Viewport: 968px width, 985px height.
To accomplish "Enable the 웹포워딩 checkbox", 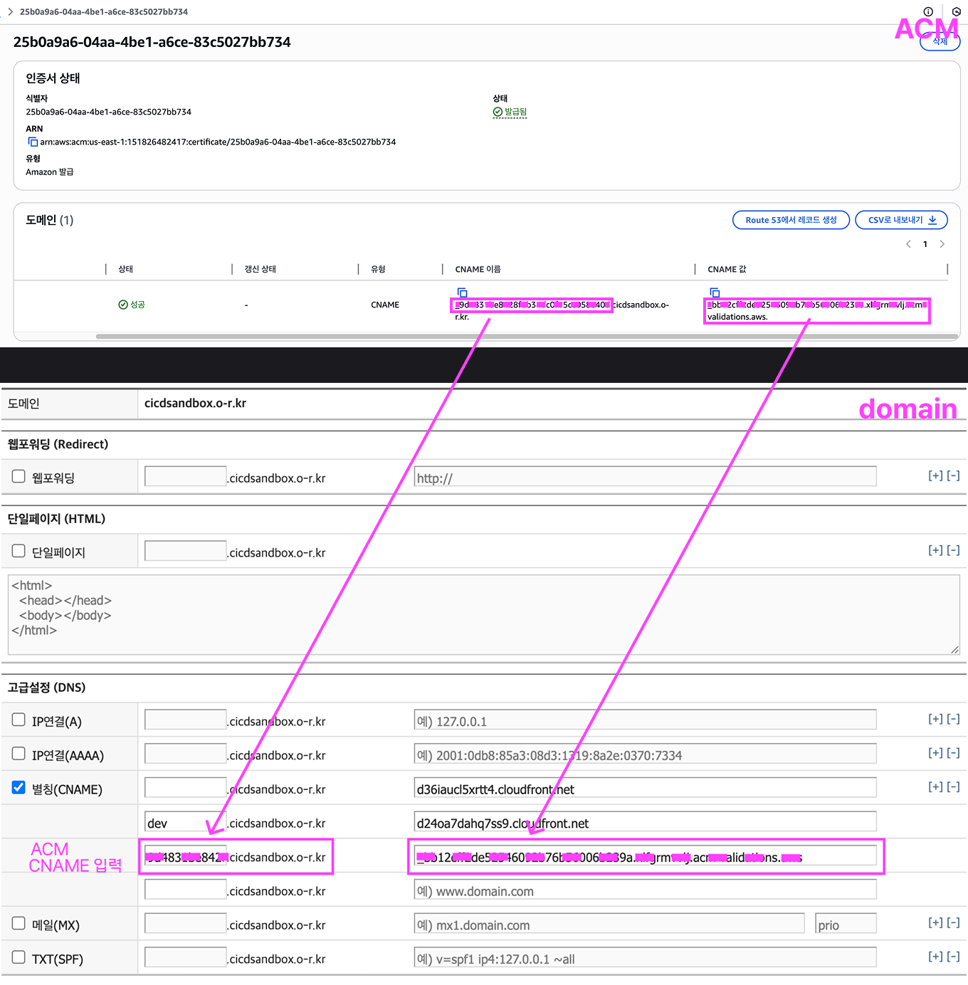I will [x=19, y=477].
